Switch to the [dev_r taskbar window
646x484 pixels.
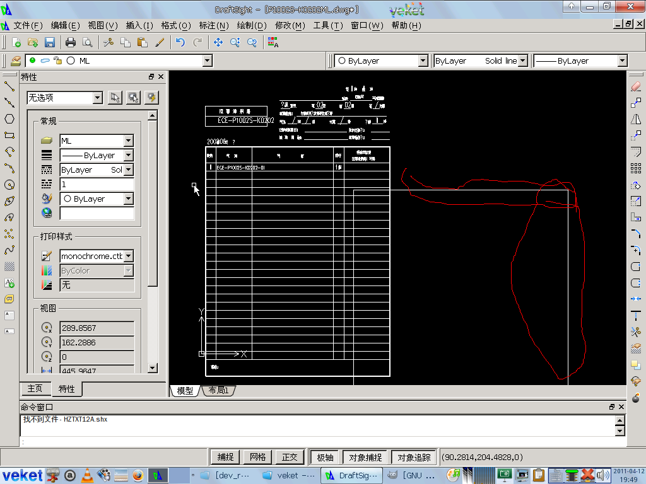225,476
